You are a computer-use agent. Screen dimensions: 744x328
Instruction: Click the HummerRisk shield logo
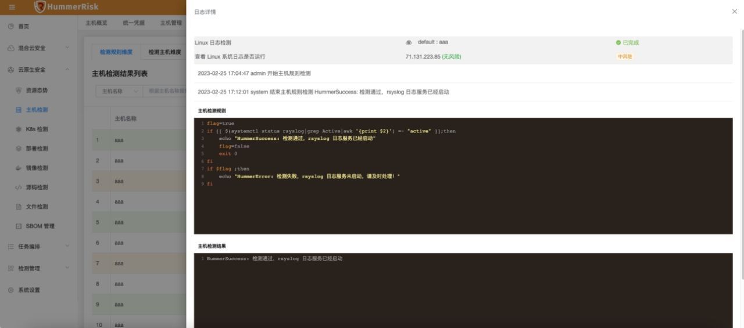click(40, 7)
